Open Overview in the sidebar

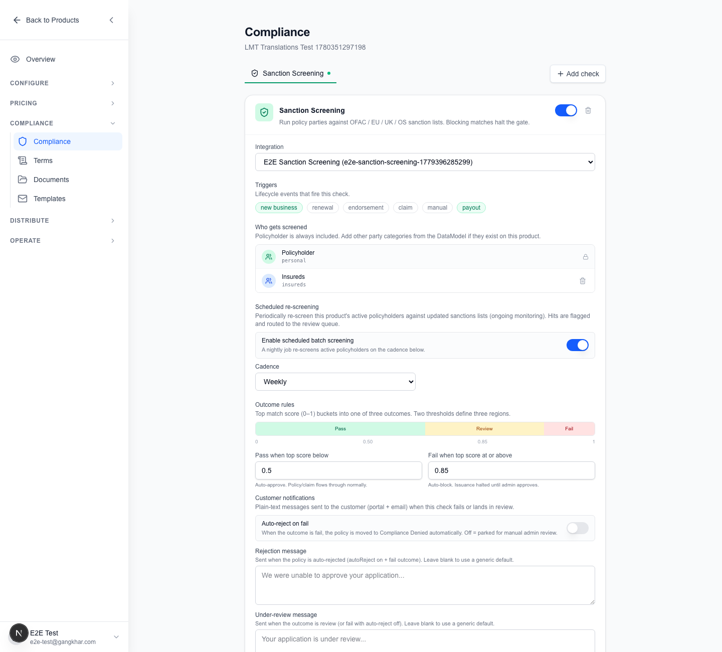[64, 59]
